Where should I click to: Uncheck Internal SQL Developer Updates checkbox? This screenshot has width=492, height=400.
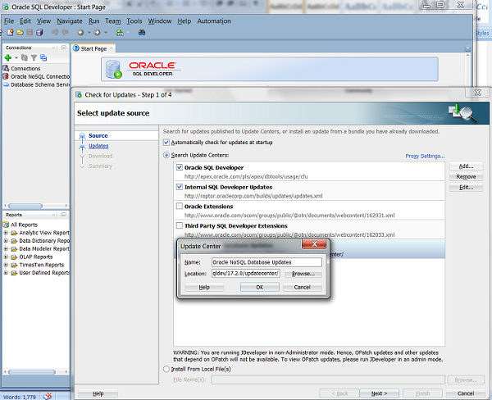click(x=179, y=187)
